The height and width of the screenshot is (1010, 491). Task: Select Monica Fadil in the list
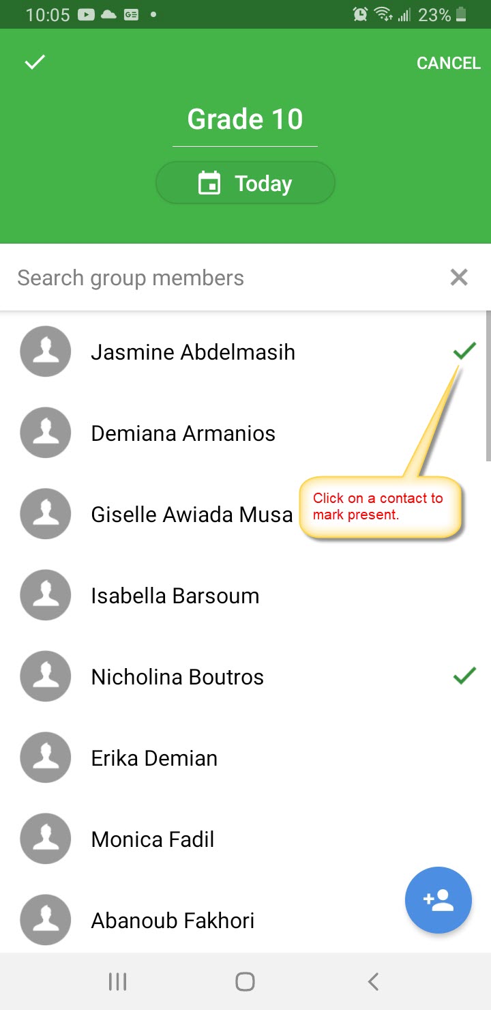coord(245,839)
